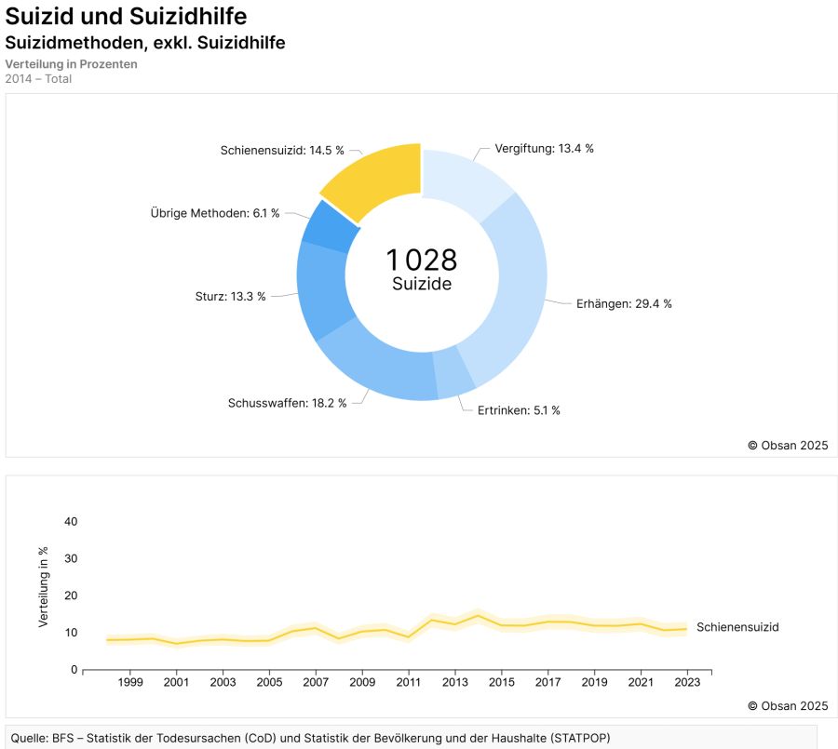Click the 2009 tick on the x-axis

click(362, 682)
